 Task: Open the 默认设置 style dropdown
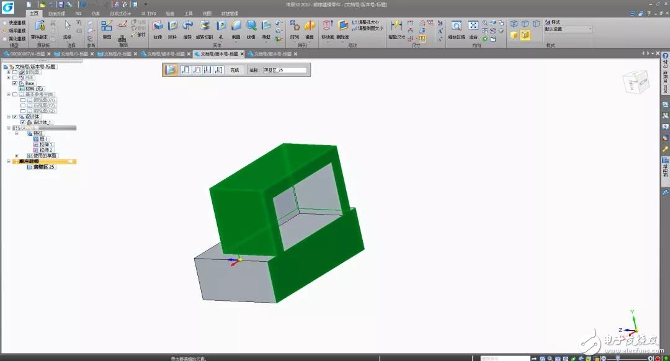click(590, 29)
